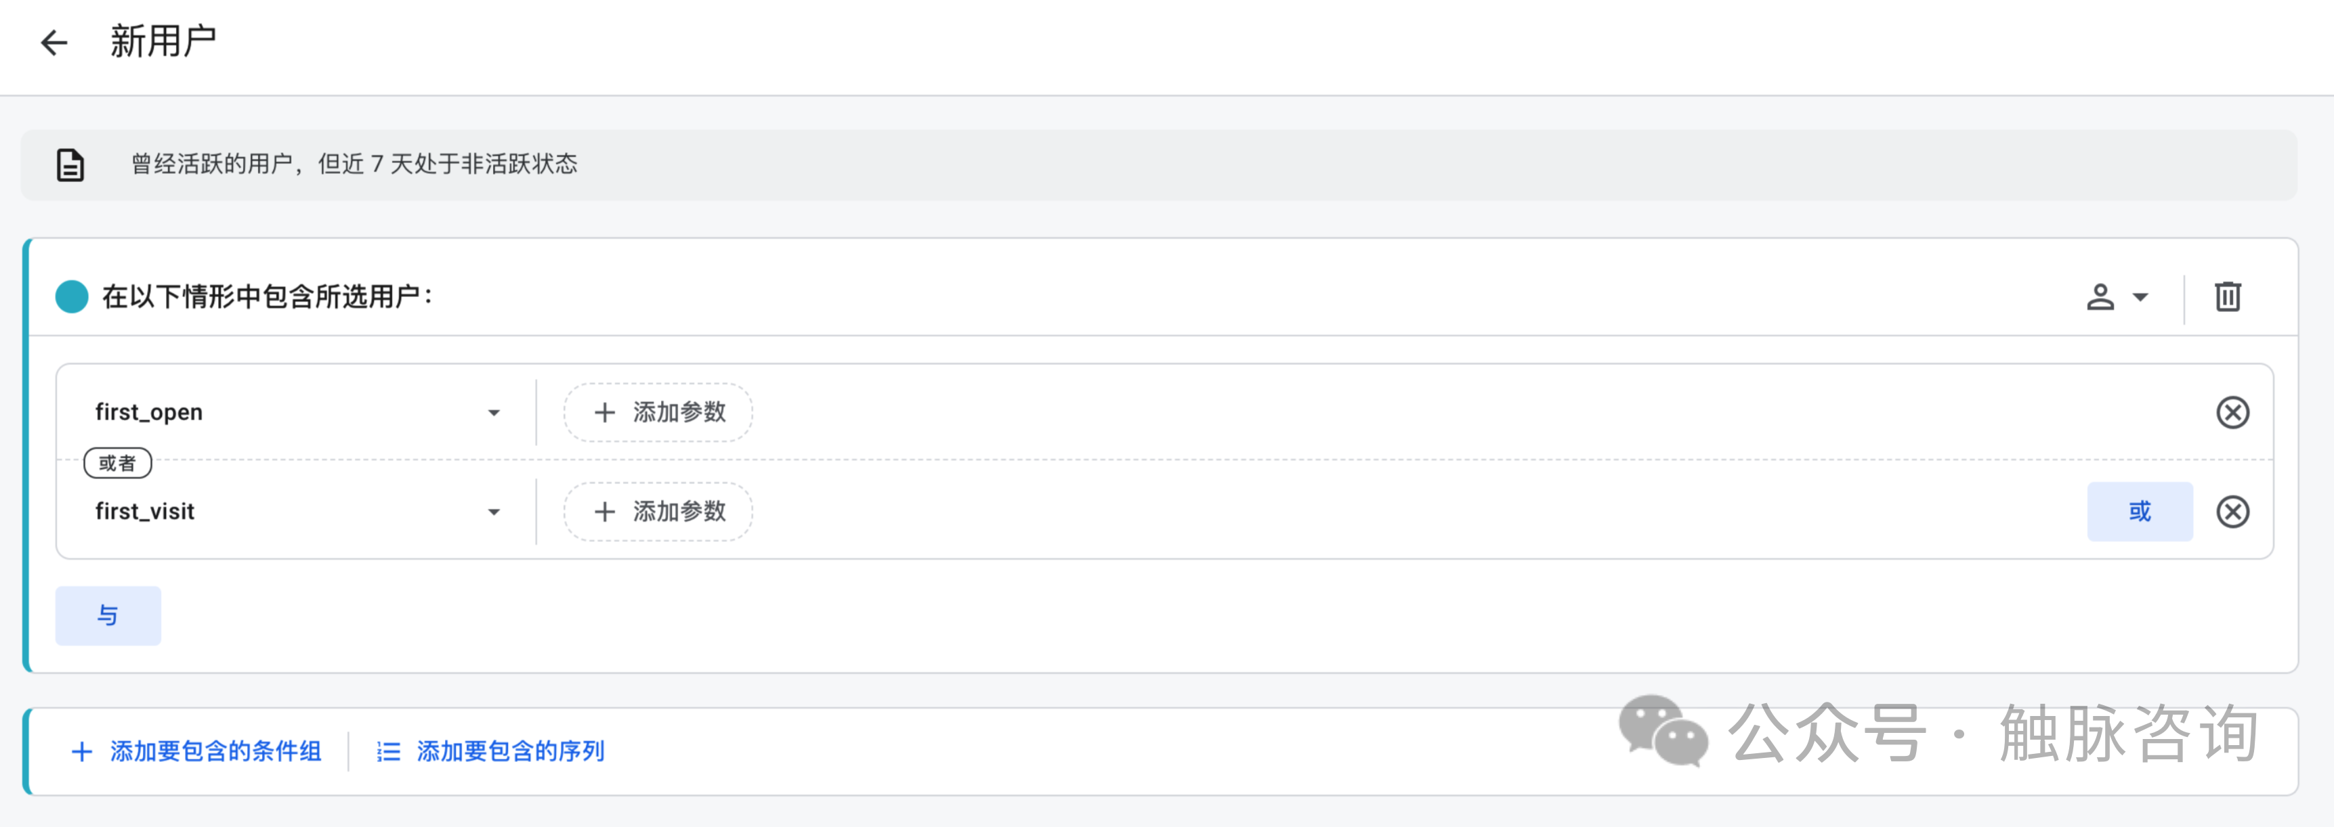2334x827 pixels.
Task: Click the plus icon beside 添加要包含的条件组
Action: coord(81,752)
